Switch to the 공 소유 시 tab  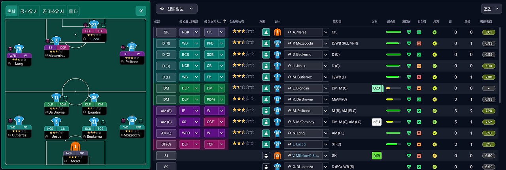pyautogui.click(x=29, y=11)
